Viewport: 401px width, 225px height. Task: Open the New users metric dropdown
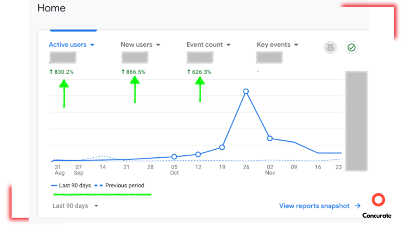click(x=158, y=45)
